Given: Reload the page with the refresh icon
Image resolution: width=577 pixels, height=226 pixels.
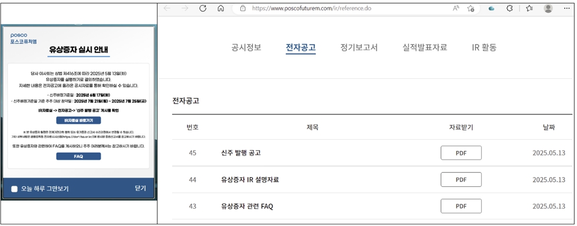Looking at the screenshot, I should click(203, 8).
